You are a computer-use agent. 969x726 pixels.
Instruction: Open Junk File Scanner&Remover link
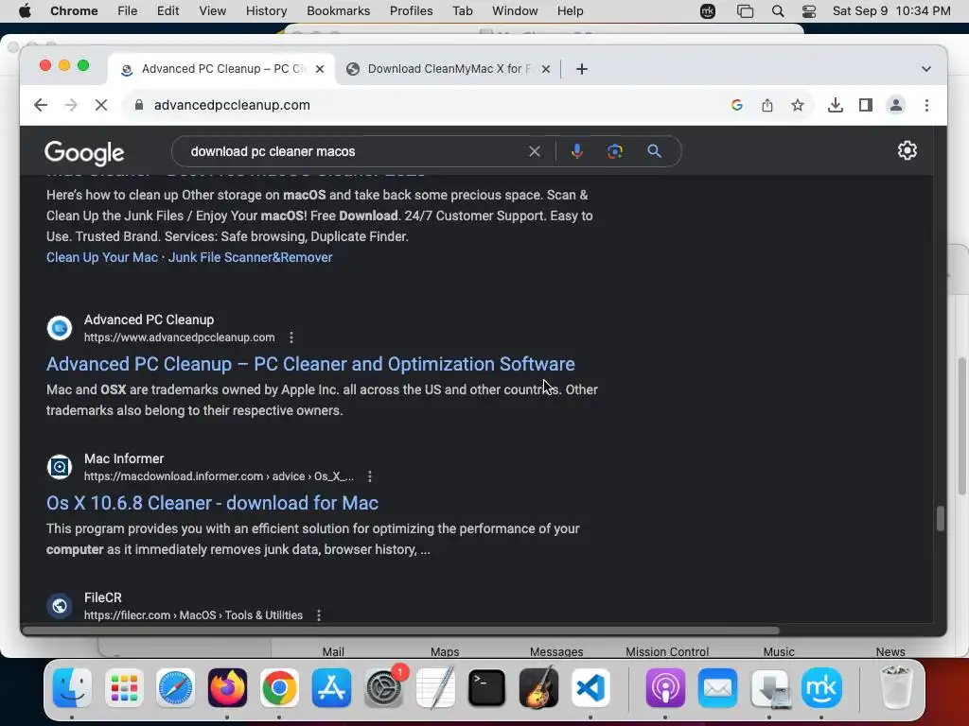click(x=250, y=257)
